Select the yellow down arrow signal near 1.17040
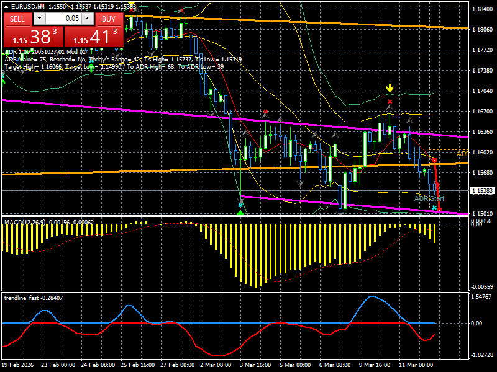The width and height of the screenshot is (497, 372). (390, 88)
